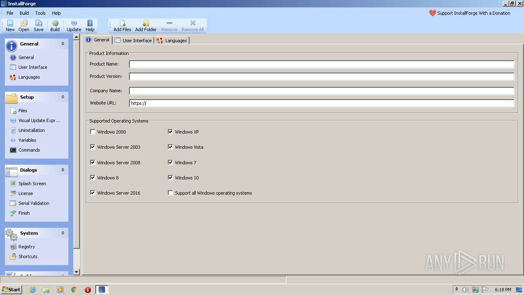This screenshot has width=524, height=295.
Task: Toggle Windows Server 2016 checkbox
Action: click(x=93, y=193)
